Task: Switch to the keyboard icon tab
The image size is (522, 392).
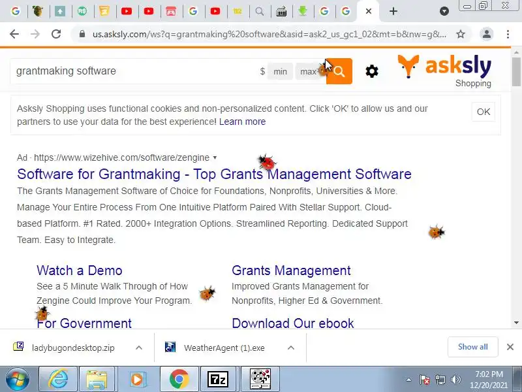Action: pyautogui.click(x=281, y=11)
